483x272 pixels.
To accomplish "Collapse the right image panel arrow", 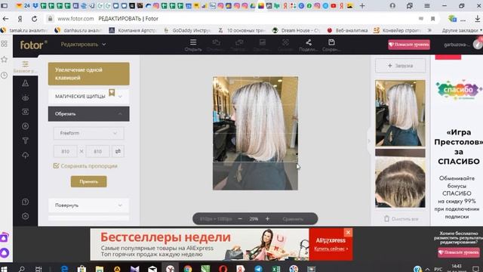I will click(x=369, y=141).
